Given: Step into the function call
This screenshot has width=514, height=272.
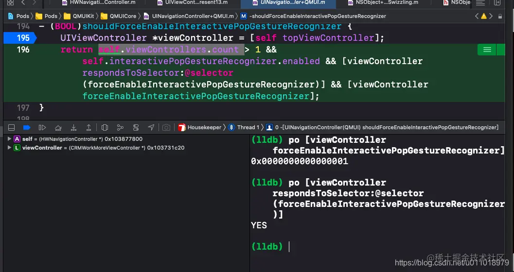Looking at the screenshot, I should [74, 127].
